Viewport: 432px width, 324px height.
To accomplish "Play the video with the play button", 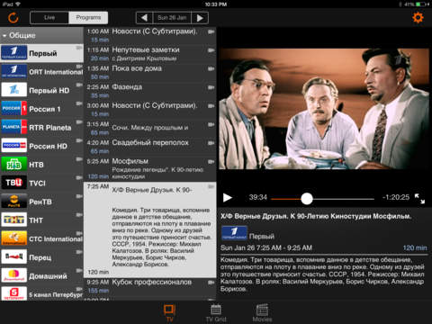I will [228, 198].
